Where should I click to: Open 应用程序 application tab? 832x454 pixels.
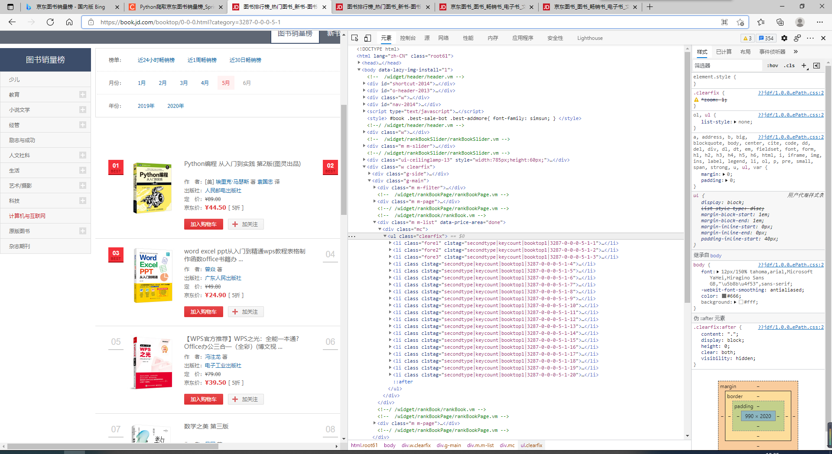(x=523, y=38)
